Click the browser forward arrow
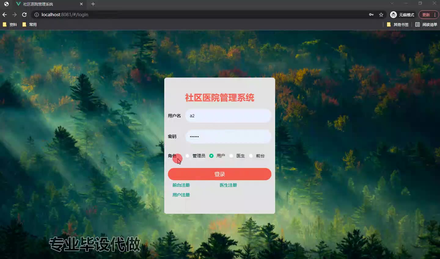Screen dimensions: 440x259 coord(14,15)
